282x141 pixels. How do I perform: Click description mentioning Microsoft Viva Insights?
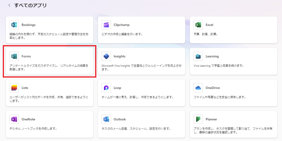[142, 68]
